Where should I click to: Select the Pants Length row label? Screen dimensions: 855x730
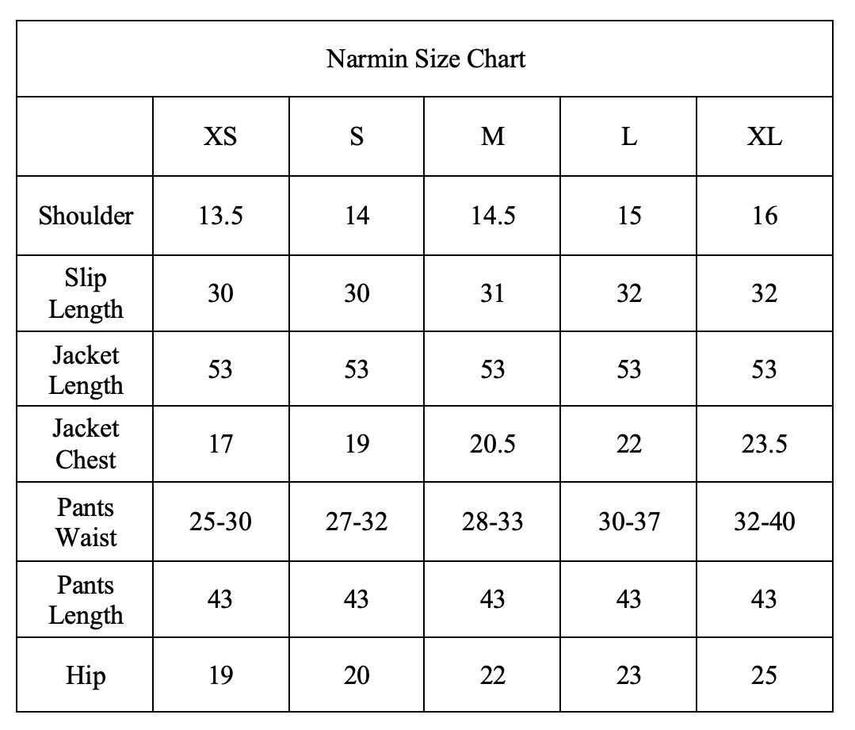(86, 600)
